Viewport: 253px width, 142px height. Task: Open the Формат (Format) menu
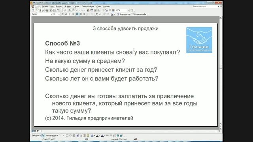[68, 6]
